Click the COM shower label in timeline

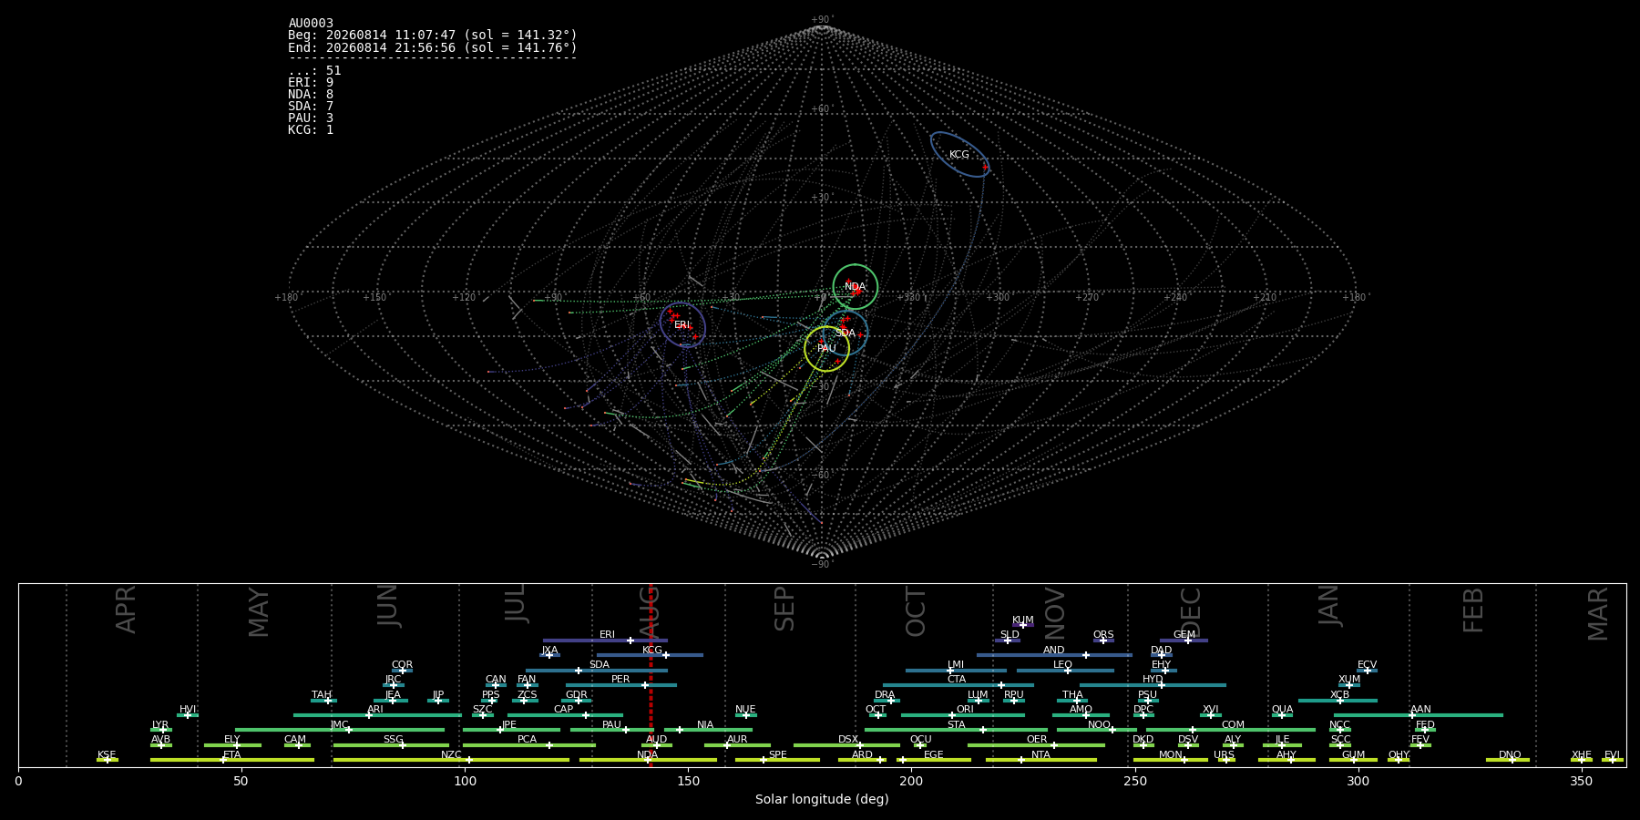(1233, 725)
